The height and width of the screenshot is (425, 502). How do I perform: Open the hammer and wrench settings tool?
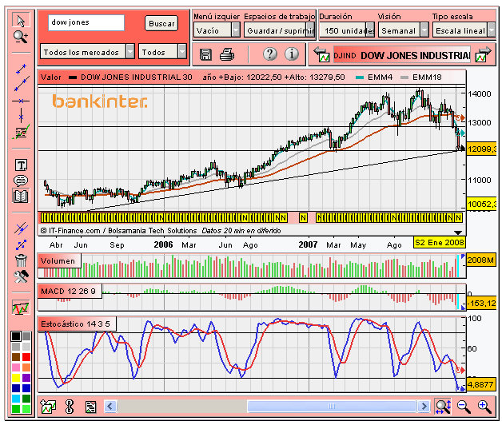pos(21,276)
